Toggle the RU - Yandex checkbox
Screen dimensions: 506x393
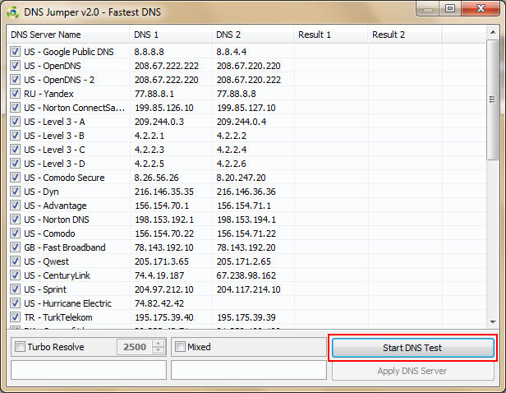(15, 94)
